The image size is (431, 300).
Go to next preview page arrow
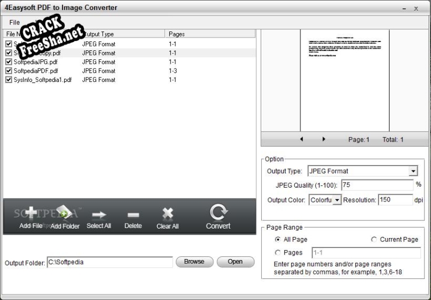tap(324, 139)
